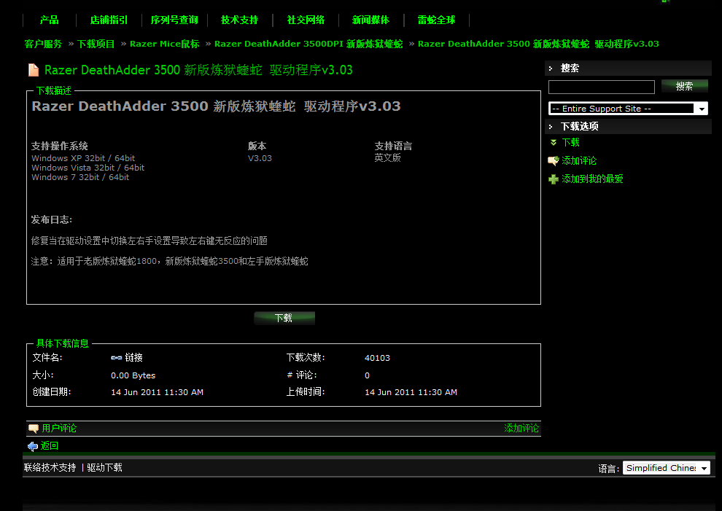Image resolution: width=722 pixels, height=511 pixels.
Task: Open the 新闻媒体 navigation menu
Action: (x=370, y=20)
